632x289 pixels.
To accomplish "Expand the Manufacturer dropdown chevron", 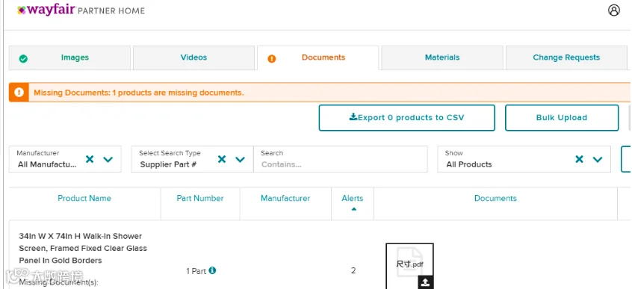I will click(x=108, y=159).
